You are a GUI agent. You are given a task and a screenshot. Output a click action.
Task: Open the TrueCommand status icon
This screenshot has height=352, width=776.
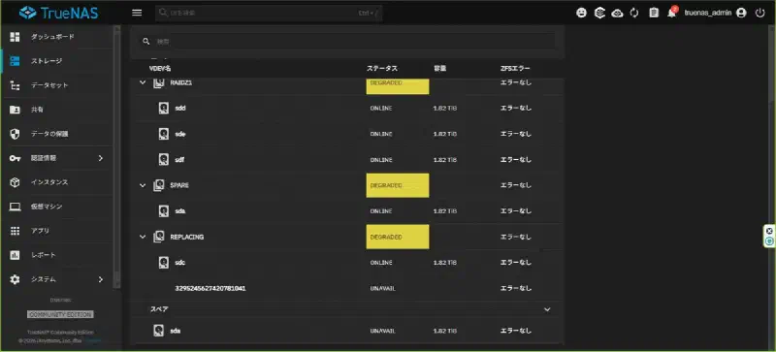tap(599, 14)
